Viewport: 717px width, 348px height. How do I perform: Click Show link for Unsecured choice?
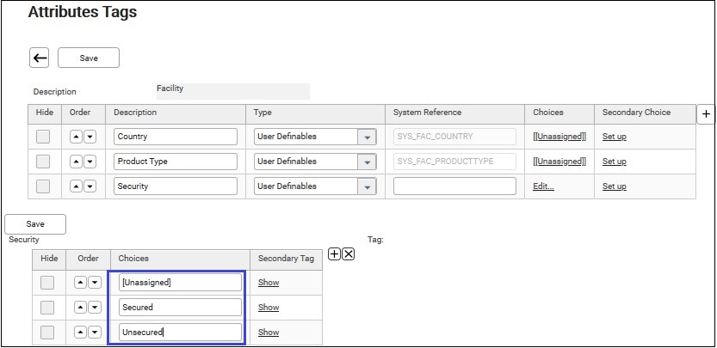point(269,333)
